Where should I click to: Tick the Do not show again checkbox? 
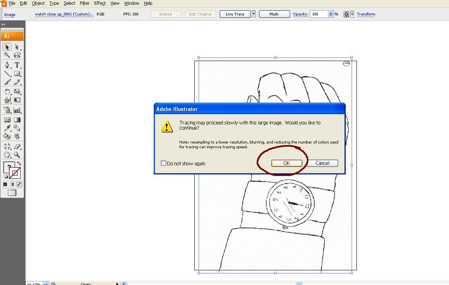163,163
